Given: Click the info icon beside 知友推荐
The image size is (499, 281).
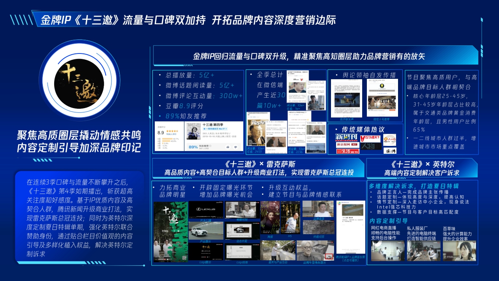Looking at the screenshot, I should click(x=211, y=146).
